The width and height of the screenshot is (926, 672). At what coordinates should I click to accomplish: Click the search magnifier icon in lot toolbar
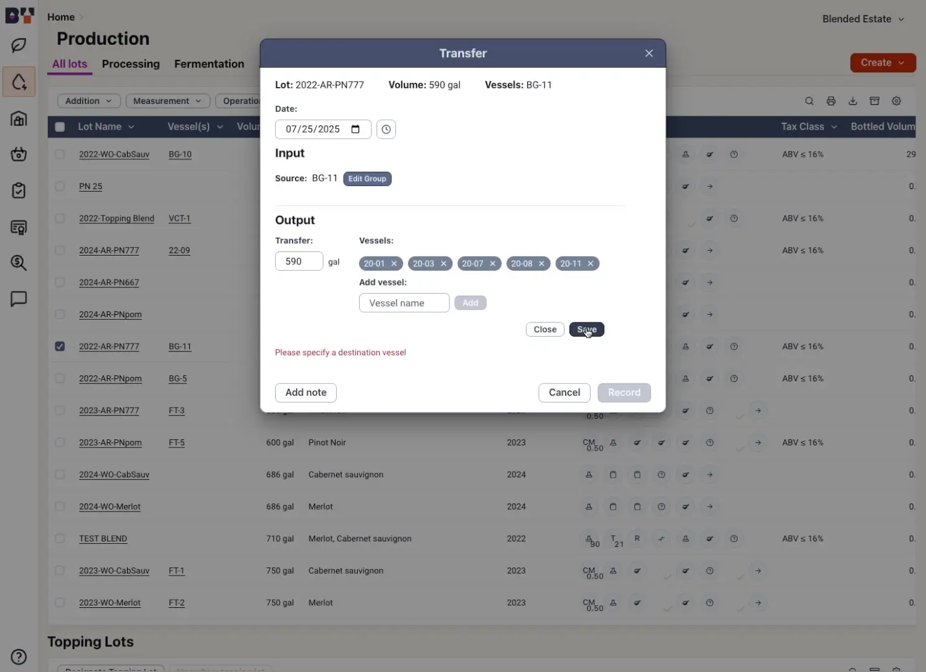point(809,101)
